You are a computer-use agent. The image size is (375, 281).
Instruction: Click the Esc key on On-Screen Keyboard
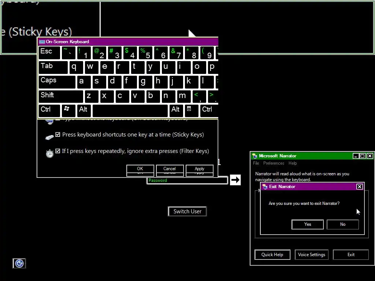49,53
